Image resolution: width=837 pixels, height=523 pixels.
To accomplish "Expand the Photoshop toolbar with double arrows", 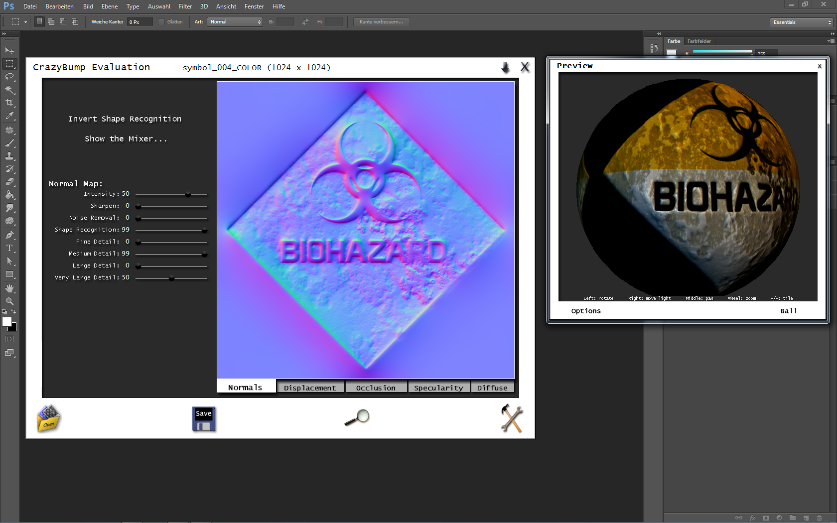I will (x=4, y=33).
